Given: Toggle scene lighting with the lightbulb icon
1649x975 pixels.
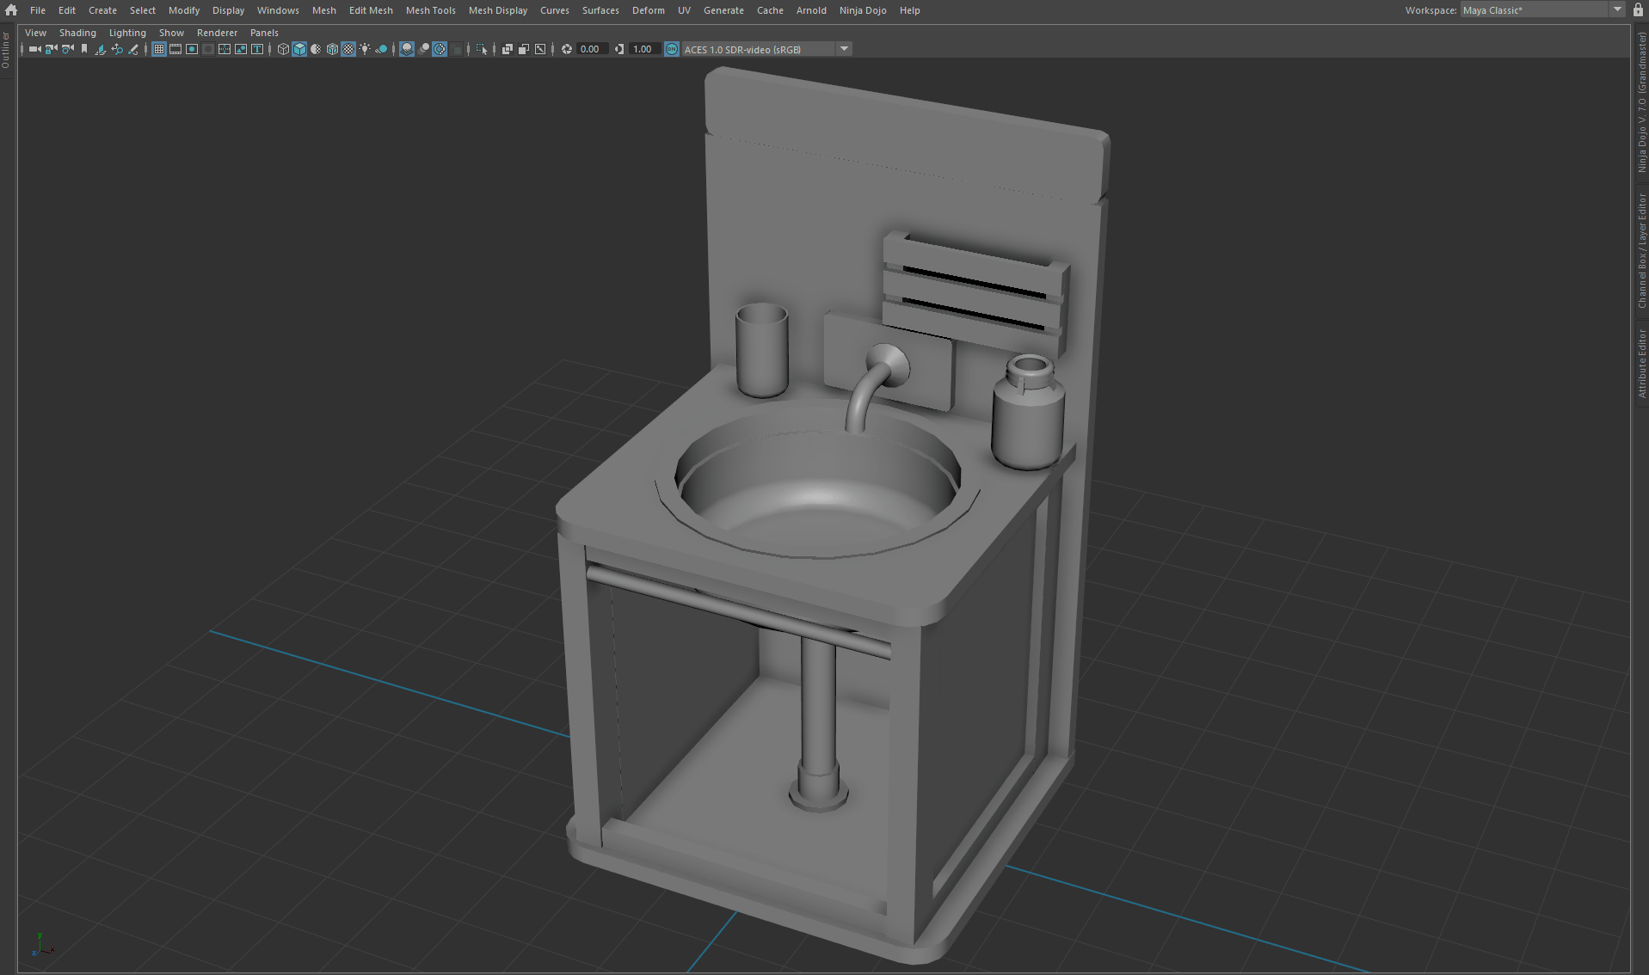Looking at the screenshot, I should pyautogui.click(x=365, y=49).
